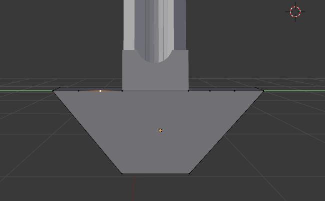
Task: Select the bottom-left vertex of the trapezoid
Action: tap(122, 174)
